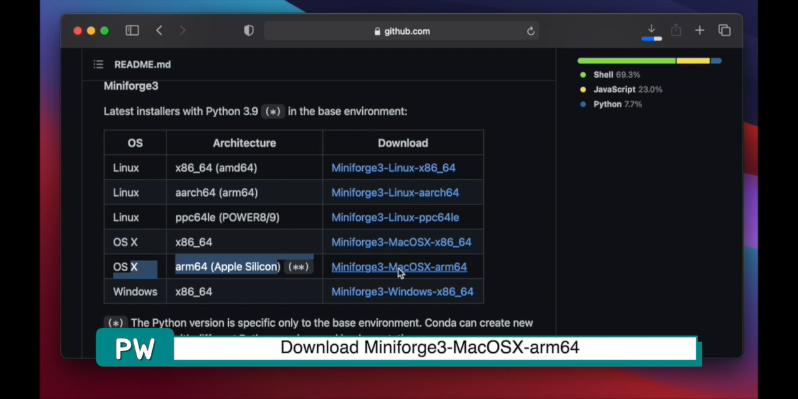Viewport: 798px width, 399px height.
Task: Click the github.com address bar
Action: coord(401,31)
